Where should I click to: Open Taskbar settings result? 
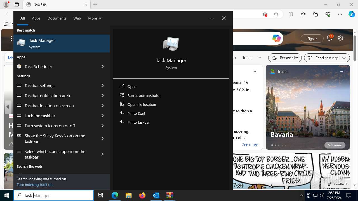[x=55, y=85]
